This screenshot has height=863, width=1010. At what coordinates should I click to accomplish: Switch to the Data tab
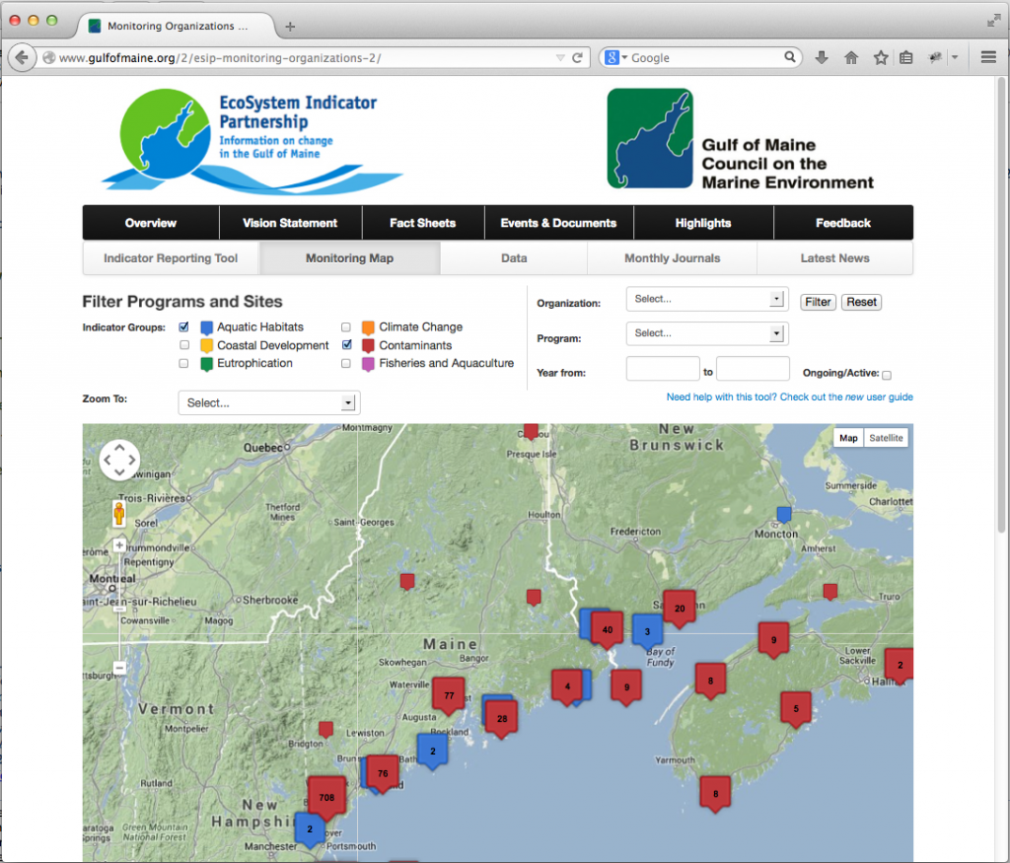coord(514,258)
